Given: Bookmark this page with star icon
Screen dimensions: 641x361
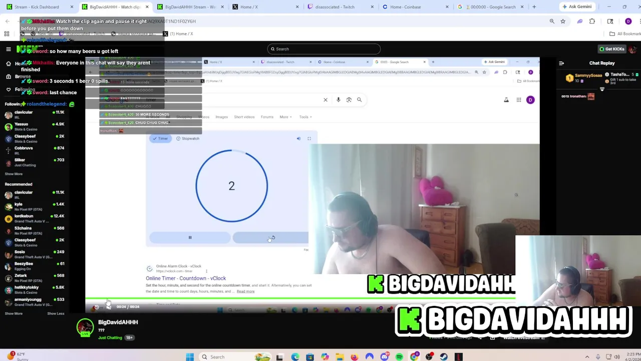Looking at the screenshot, I should 563,21.
